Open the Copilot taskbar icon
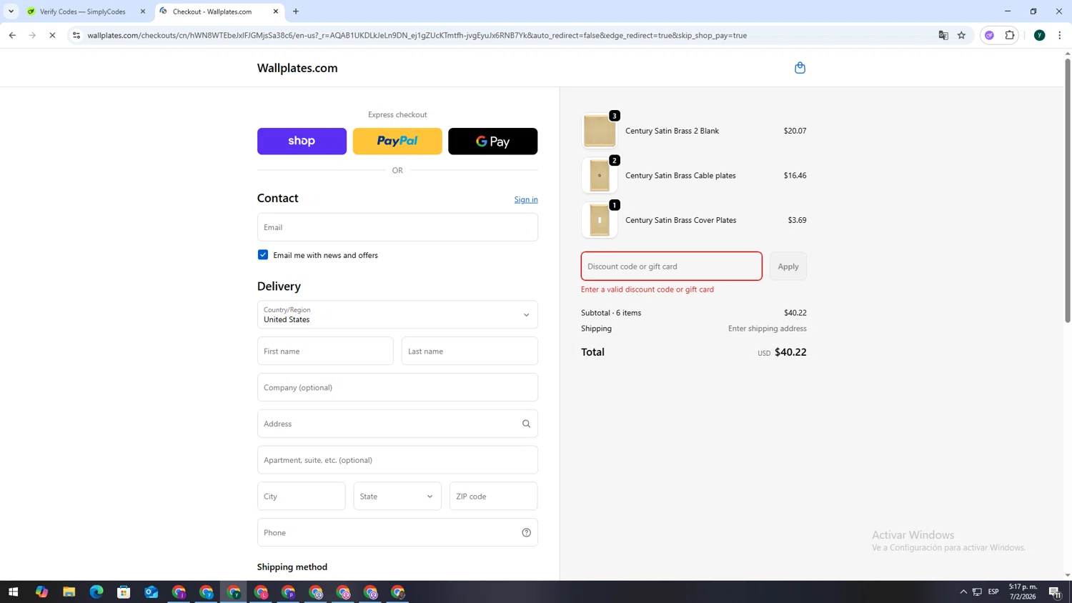The width and height of the screenshot is (1072, 603). click(x=41, y=592)
